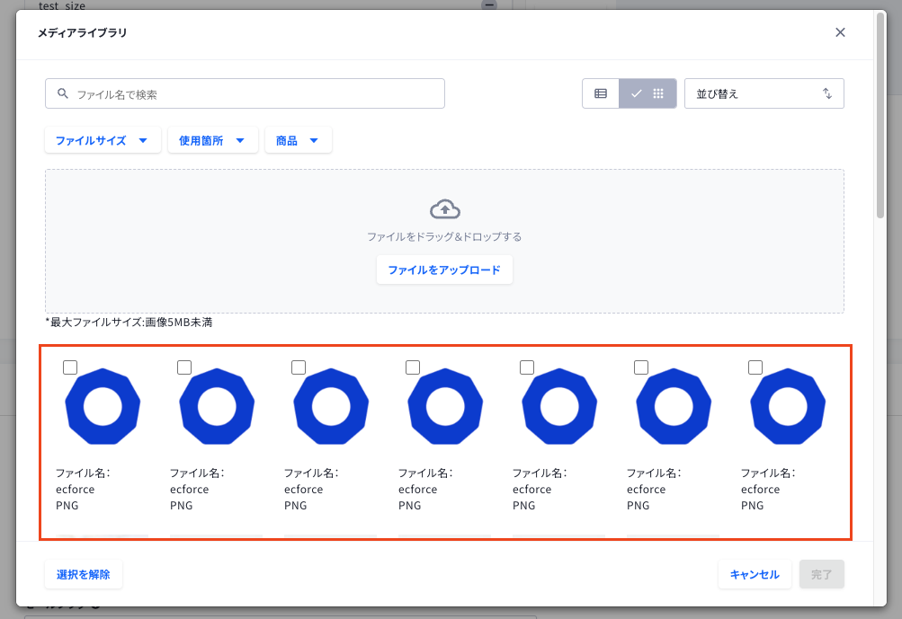This screenshot has width=902, height=619.
Task: Open the ファイルサイズ filter dropdown
Action: (103, 140)
